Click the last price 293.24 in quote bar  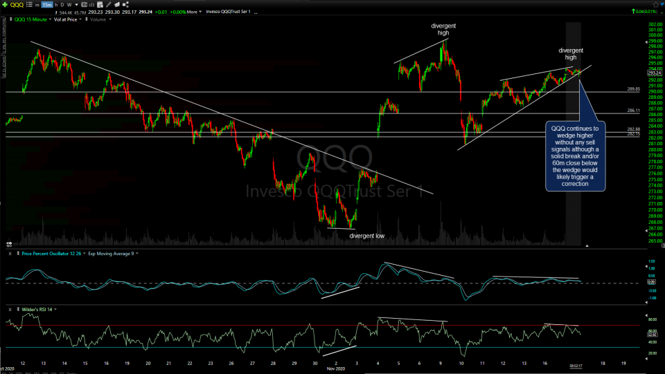pos(145,12)
